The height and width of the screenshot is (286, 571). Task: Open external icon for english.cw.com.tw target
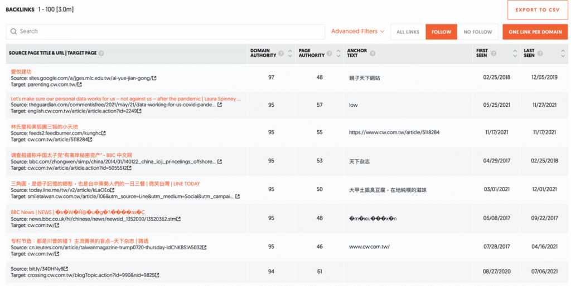(139, 111)
